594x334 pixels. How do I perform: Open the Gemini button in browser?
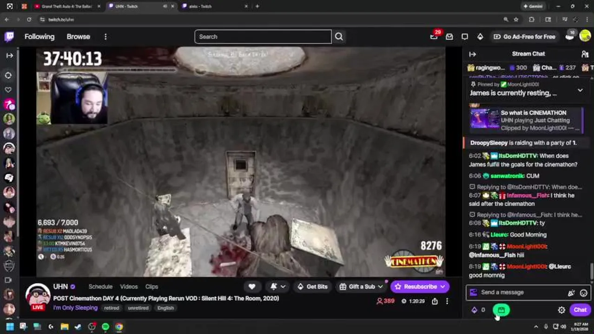click(x=533, y=6)
